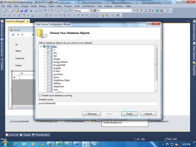Expand the ImagesPath table node
This screenshot has height=147, width=196.
click(45, 65)
